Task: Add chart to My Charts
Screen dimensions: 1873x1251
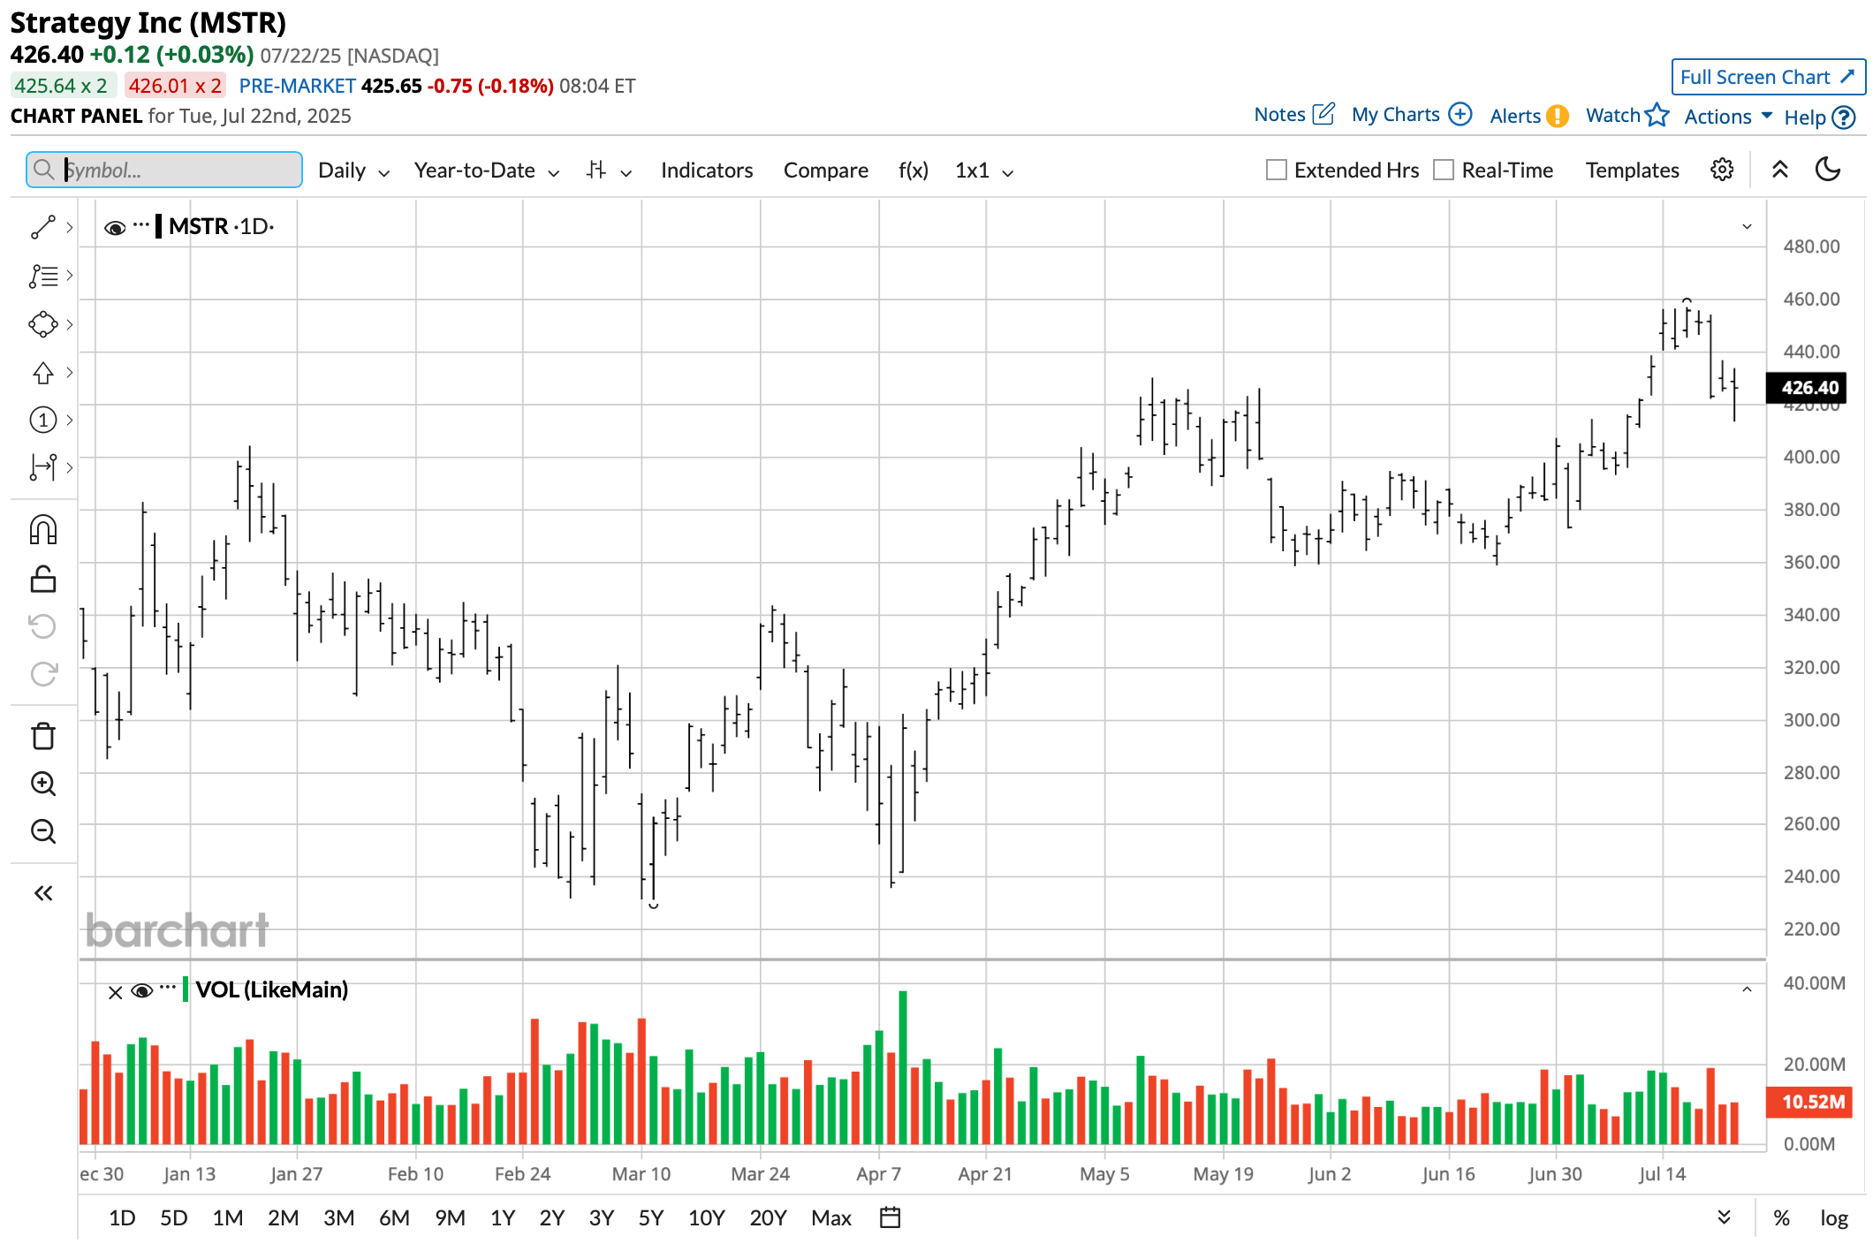Action: coord(1460,114)
